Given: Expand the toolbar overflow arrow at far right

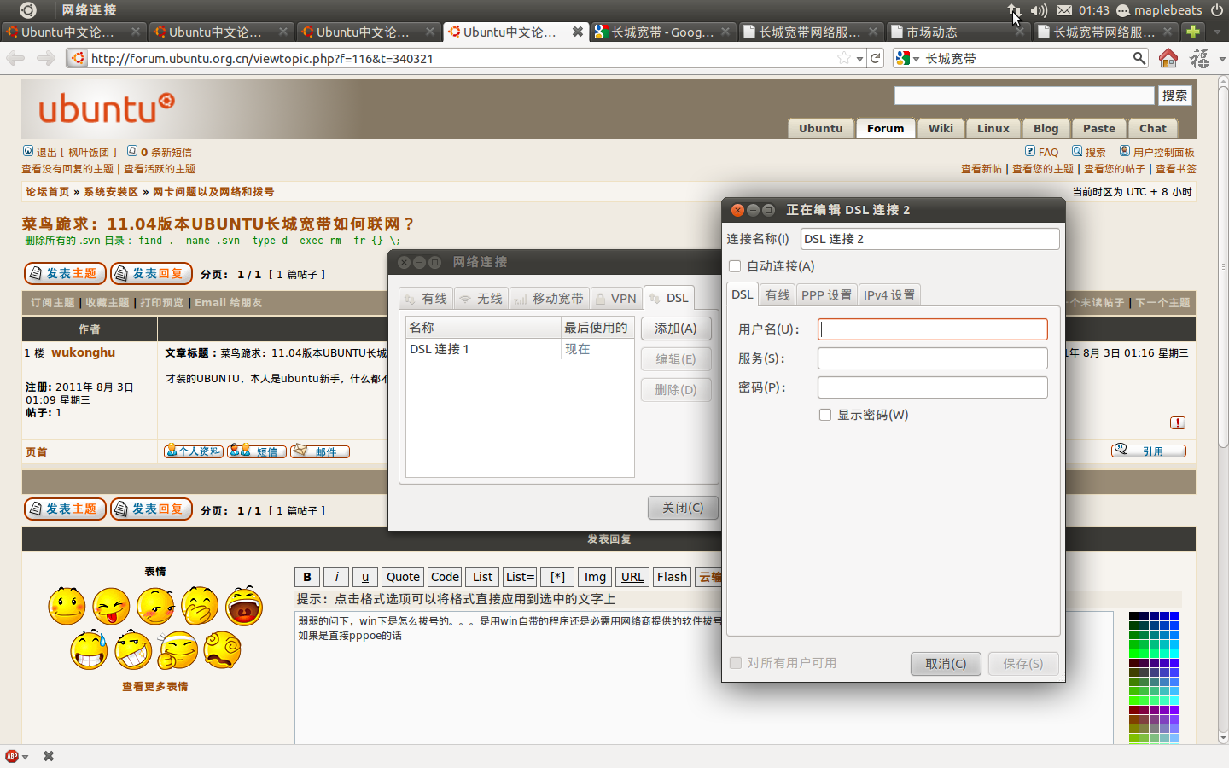Looking at the screenshot, I should coord(1222,59).
